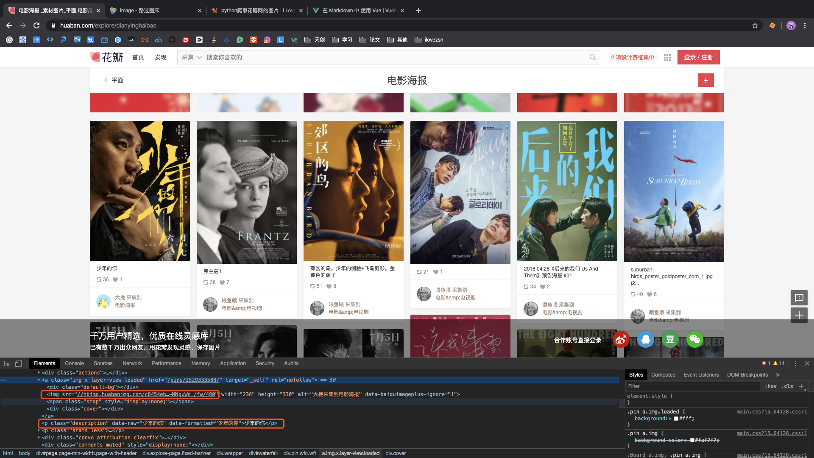Toggle the device toolbar icon
Screen dimensions: 814x458
click(18, 363)
